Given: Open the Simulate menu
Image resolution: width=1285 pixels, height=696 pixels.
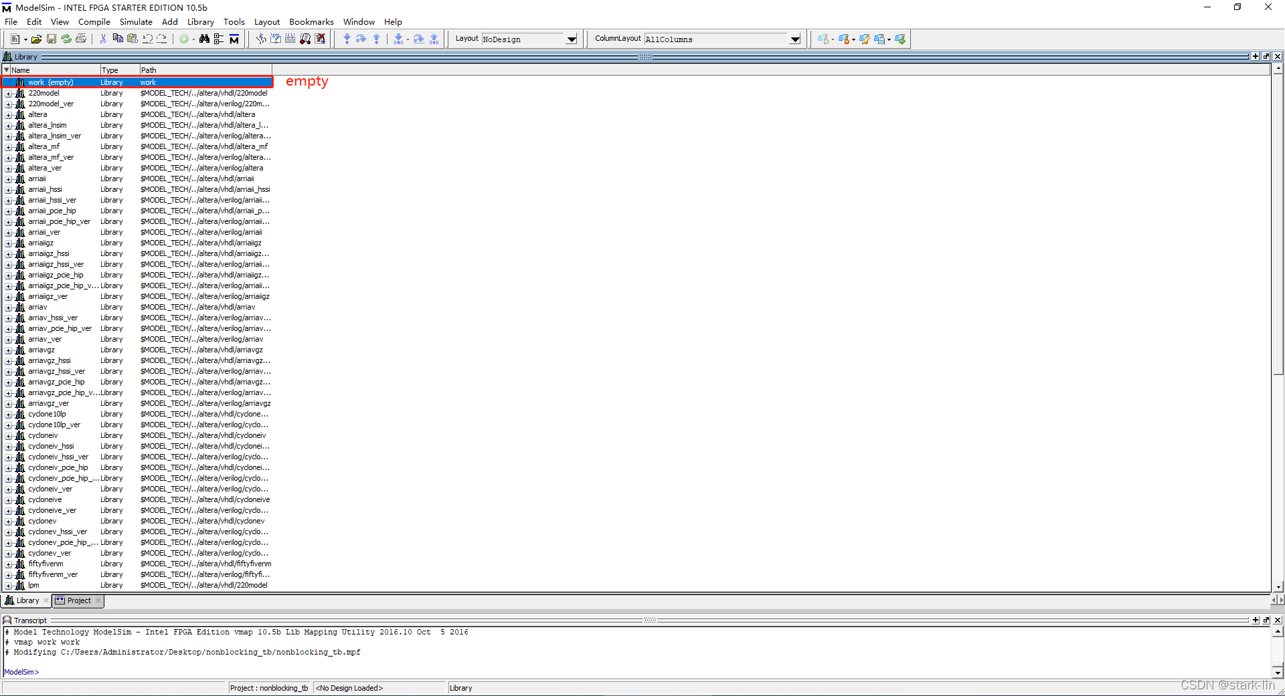Looking at the screenshot, I should (x=136, y=22).
